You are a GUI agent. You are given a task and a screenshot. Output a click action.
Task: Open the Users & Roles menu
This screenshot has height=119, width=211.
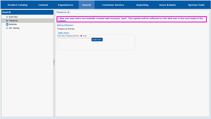coord(168,5)
